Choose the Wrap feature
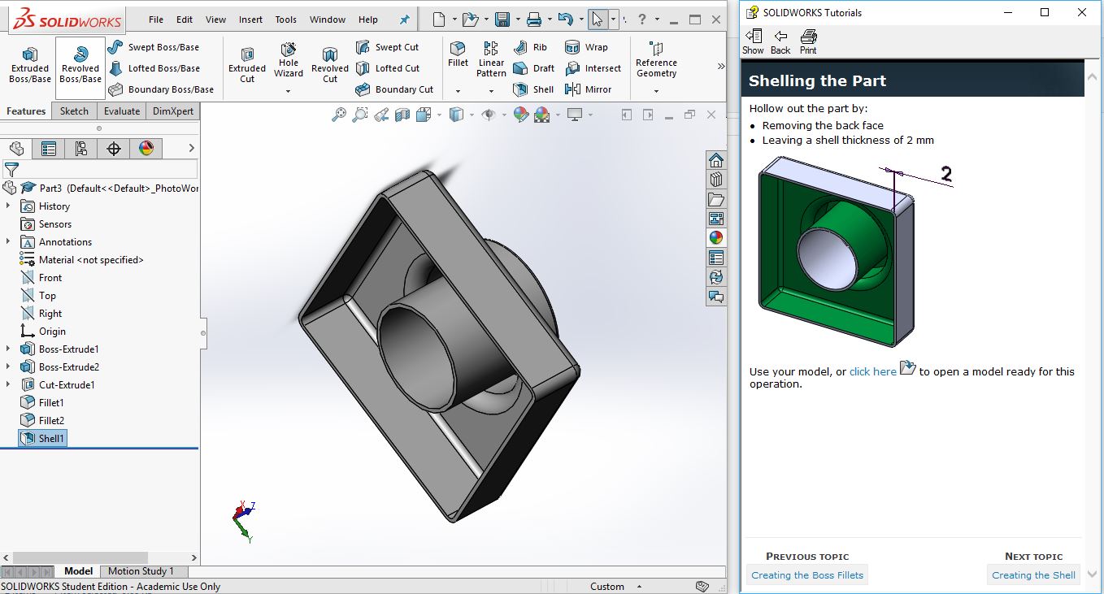Screen dimensions: 1104x594 [x=586, y=47]
